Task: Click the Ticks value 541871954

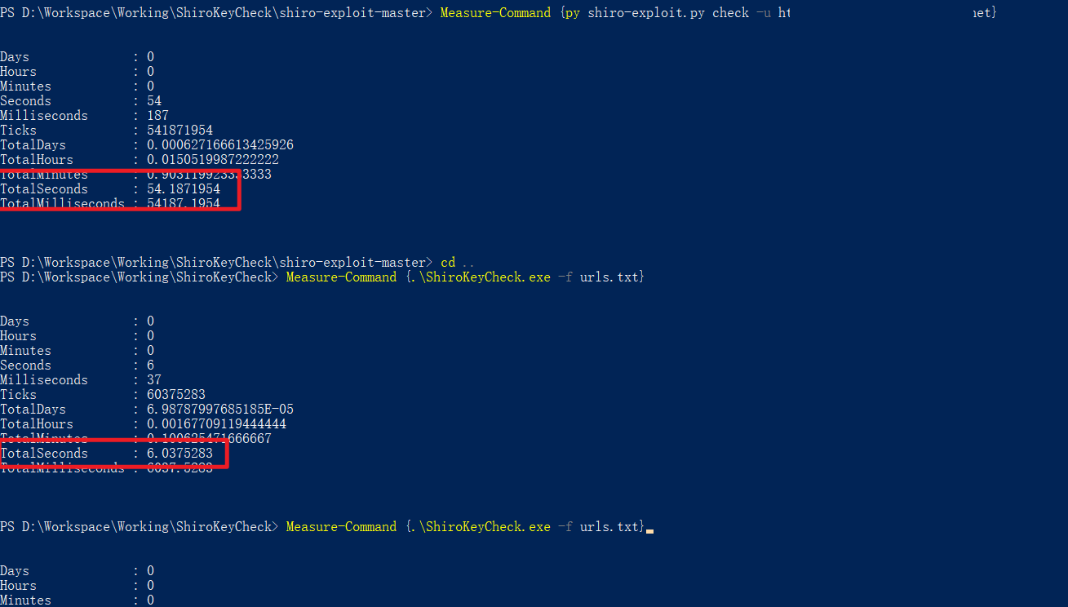Action: (x=179, y=131)
